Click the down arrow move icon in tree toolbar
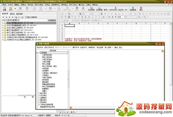Image resolution: width=173 pixels, height=117 pixels. click(x=10, y=17)
